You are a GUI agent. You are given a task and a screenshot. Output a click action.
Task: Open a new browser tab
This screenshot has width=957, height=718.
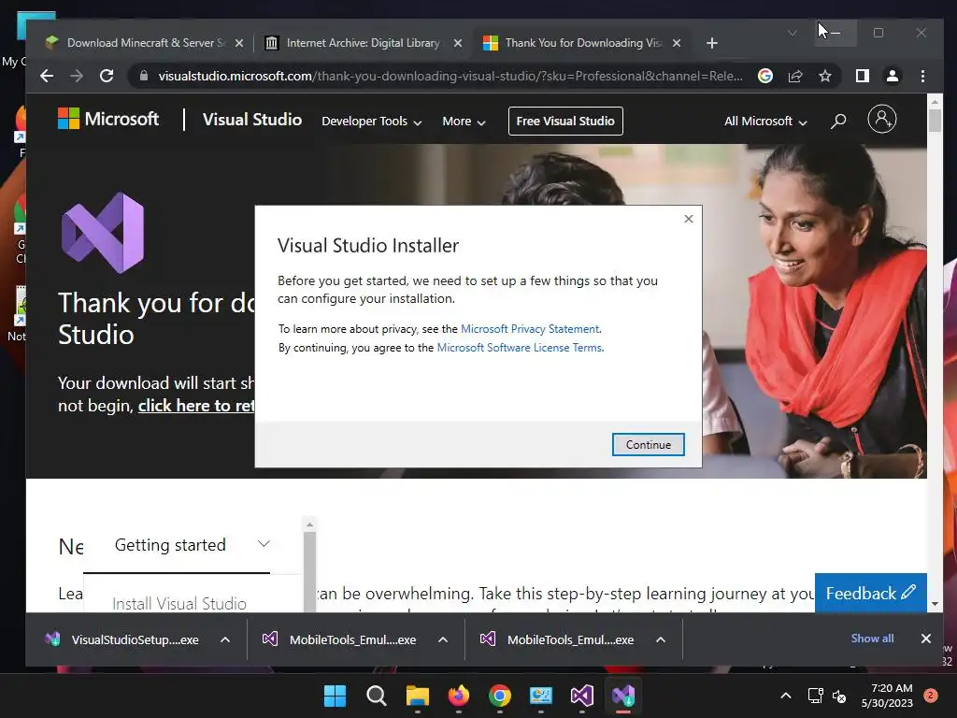click(x=711, y=43)
